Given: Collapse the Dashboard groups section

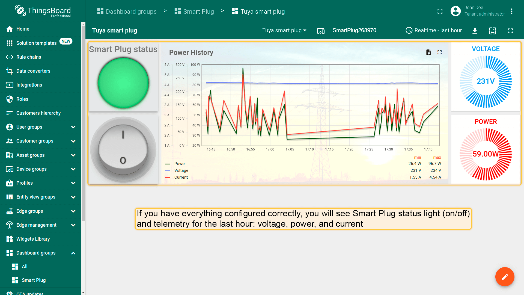Looking at the screenshot, I should pos(73,253).
